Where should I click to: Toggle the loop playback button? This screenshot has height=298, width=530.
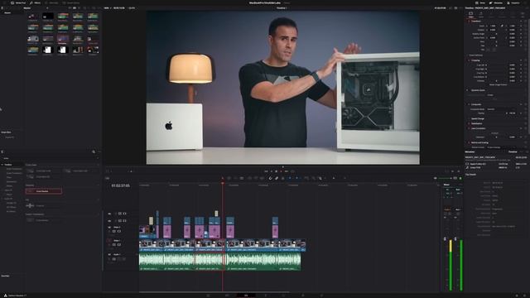(292, 171)
